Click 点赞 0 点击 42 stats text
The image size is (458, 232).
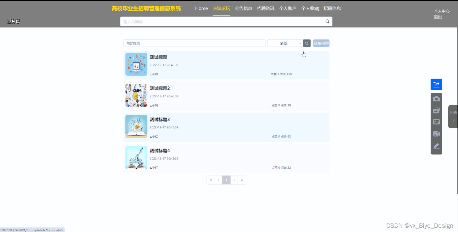[x=281, y=136]
